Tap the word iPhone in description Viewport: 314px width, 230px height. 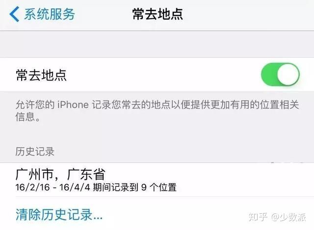coord(73,104)
